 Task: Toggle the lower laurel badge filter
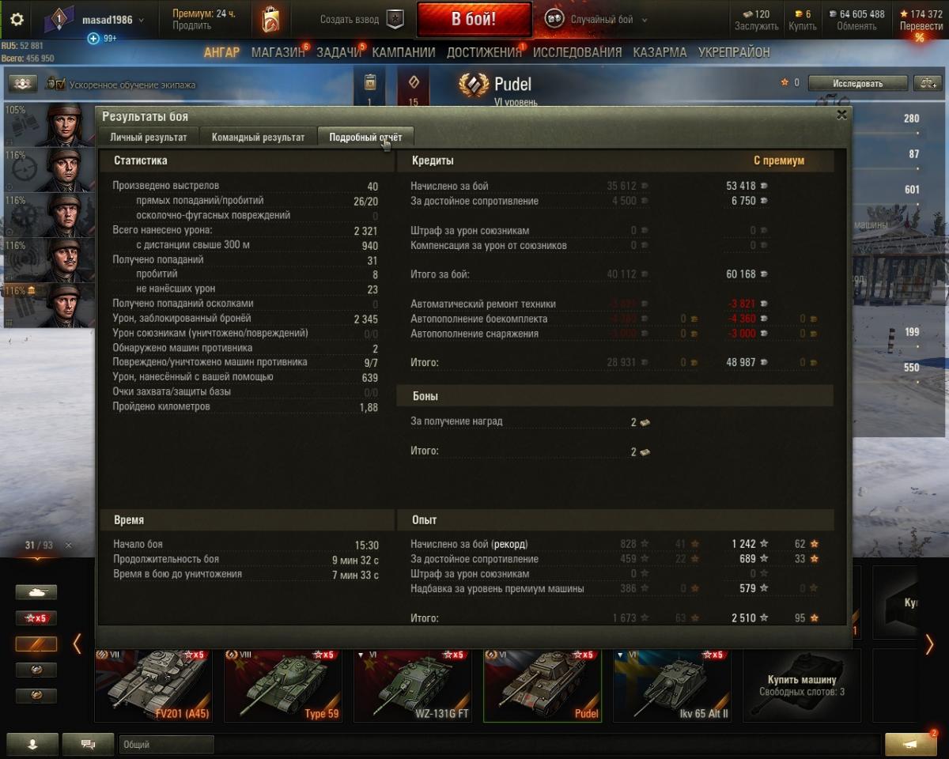click(x=36, y=697)
